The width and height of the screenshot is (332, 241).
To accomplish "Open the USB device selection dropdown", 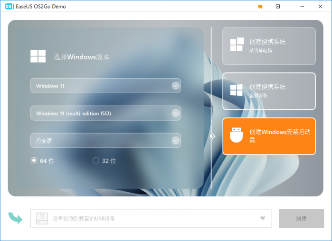I will click(x=151, y=218).
